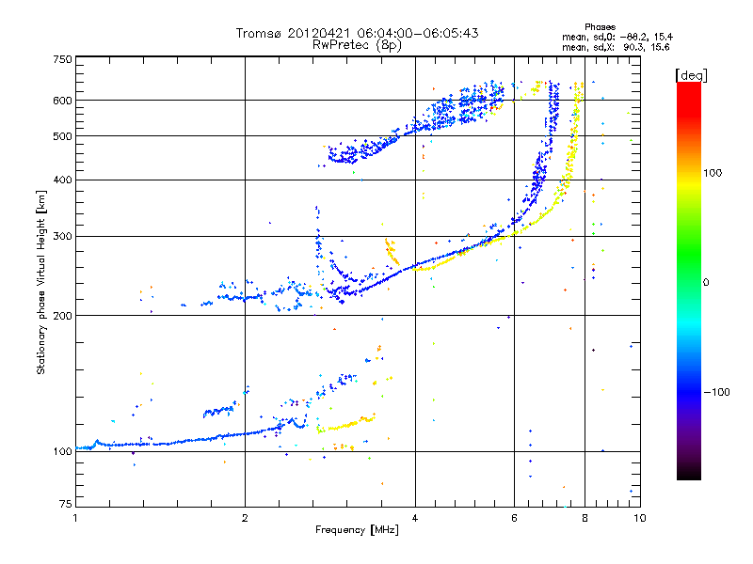Click the 'mean, sd,X: 90.3, 15.6' line
Viewport: 753px width, 564px height.
point(616,47)
